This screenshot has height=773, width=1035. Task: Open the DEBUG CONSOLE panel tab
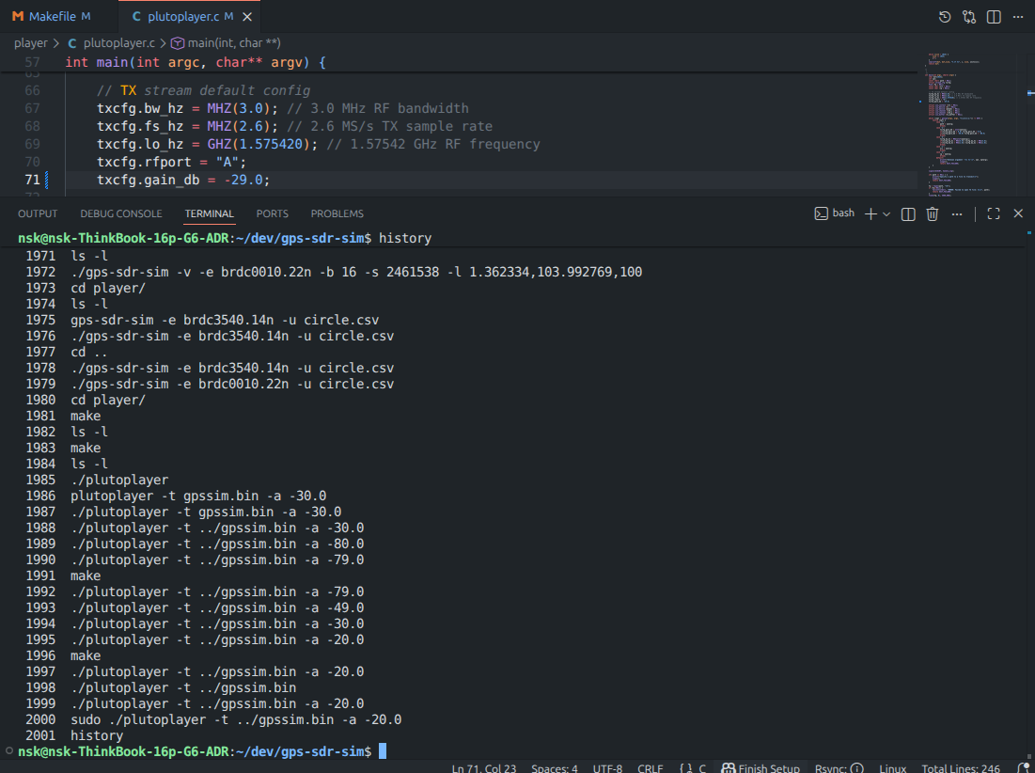[120, 213]
